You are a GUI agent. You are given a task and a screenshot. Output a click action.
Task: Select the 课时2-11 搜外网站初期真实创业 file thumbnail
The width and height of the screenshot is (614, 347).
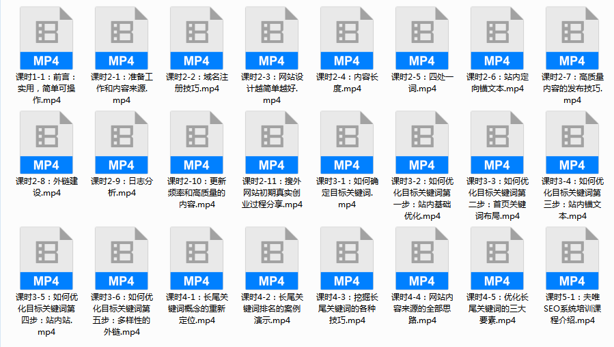[272, 142]
